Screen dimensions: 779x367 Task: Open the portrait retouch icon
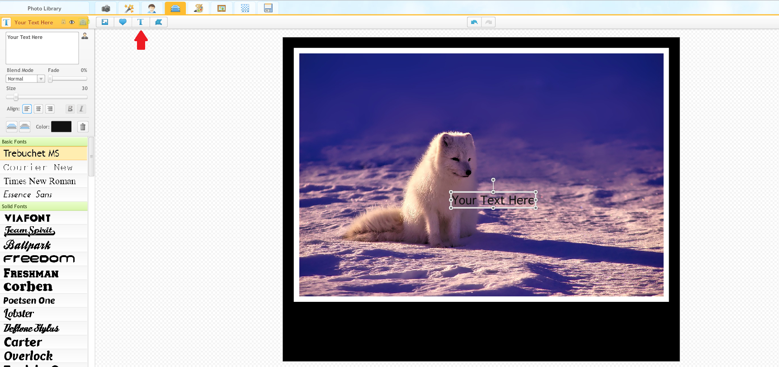(152, 9)
